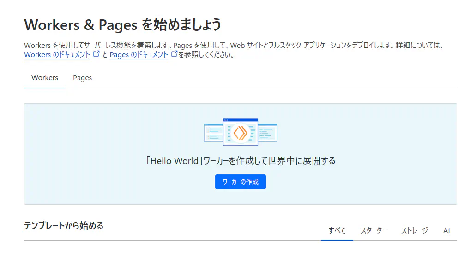Filter templates by スターター

click(x=374, y=230)
